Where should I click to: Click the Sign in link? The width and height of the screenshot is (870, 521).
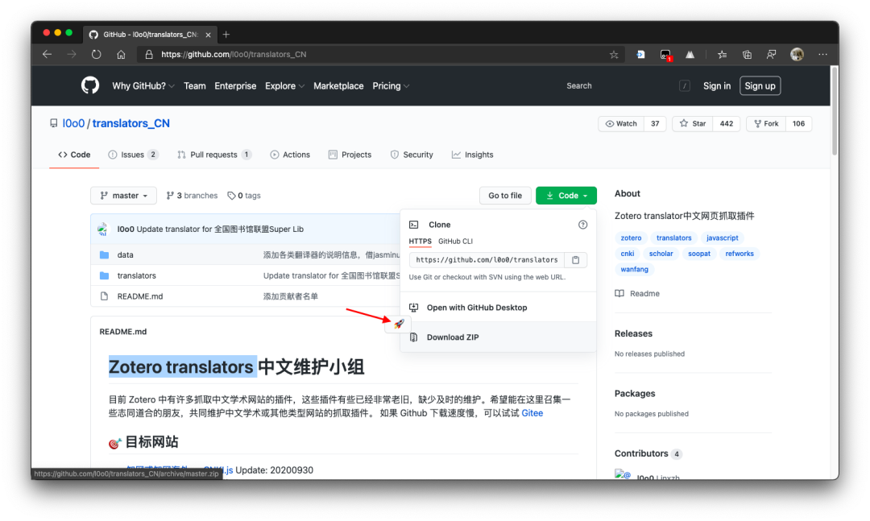717,86
